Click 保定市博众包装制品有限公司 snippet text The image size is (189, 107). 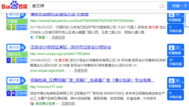[x=52, y=93]
